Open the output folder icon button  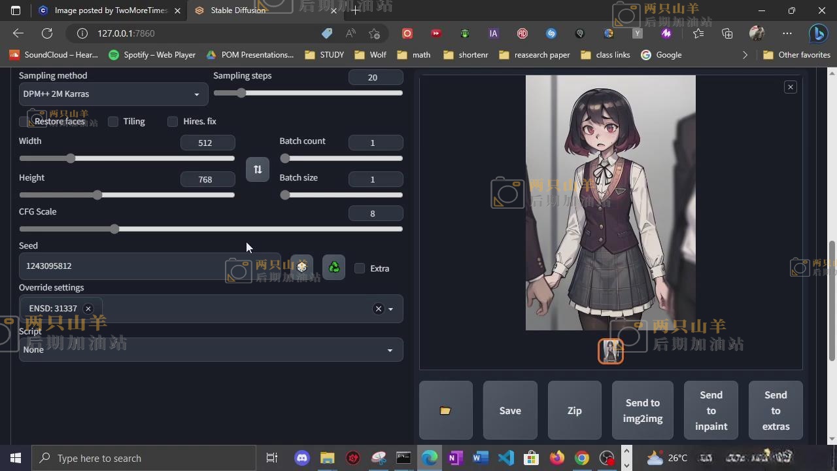click(x=445, y=410)
